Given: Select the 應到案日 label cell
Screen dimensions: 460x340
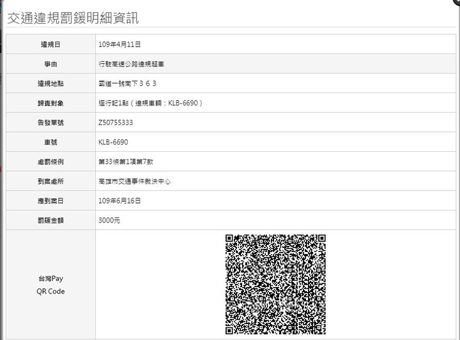Looking at the screenshot, I should coord(50,200).
